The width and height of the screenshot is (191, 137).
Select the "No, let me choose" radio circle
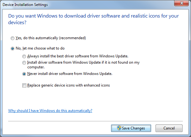coord(13,49)
